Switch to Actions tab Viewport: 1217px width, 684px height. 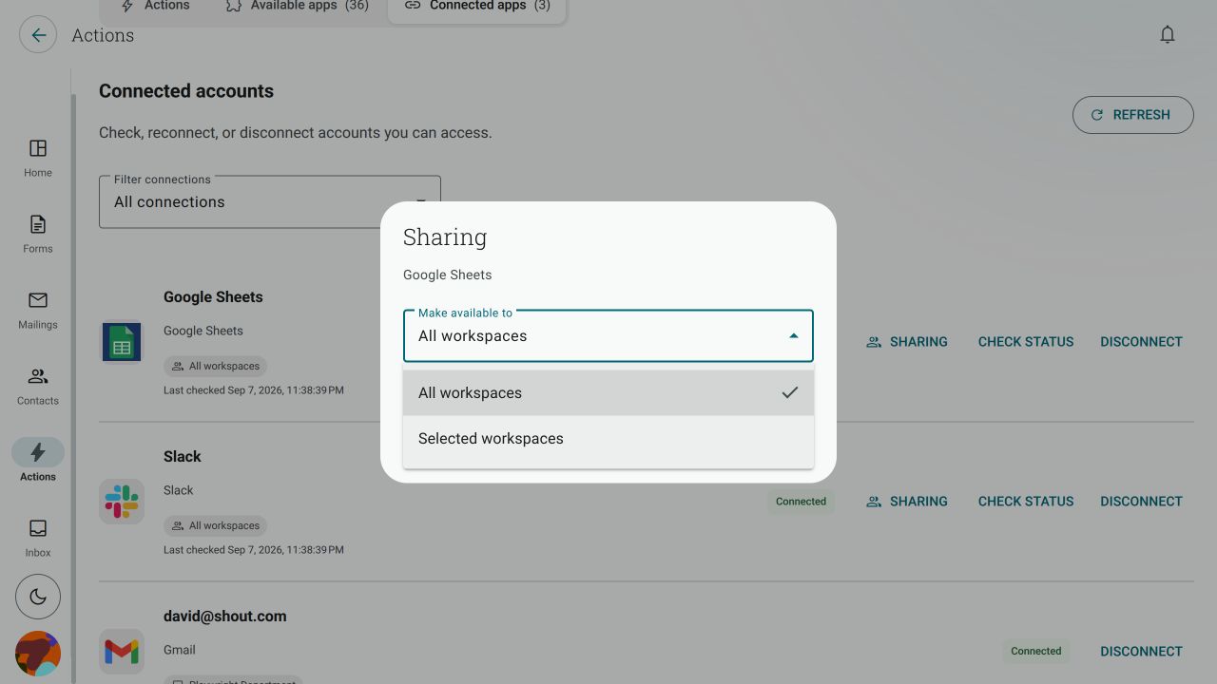point(155,6)
